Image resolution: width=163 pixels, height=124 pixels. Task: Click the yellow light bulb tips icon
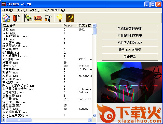point(60,18)
